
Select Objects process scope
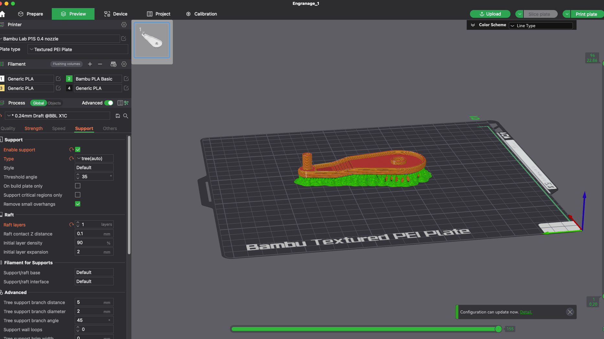point(54,103)
